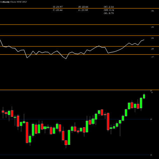Select the 24 axis label

(x=152, y=38)
